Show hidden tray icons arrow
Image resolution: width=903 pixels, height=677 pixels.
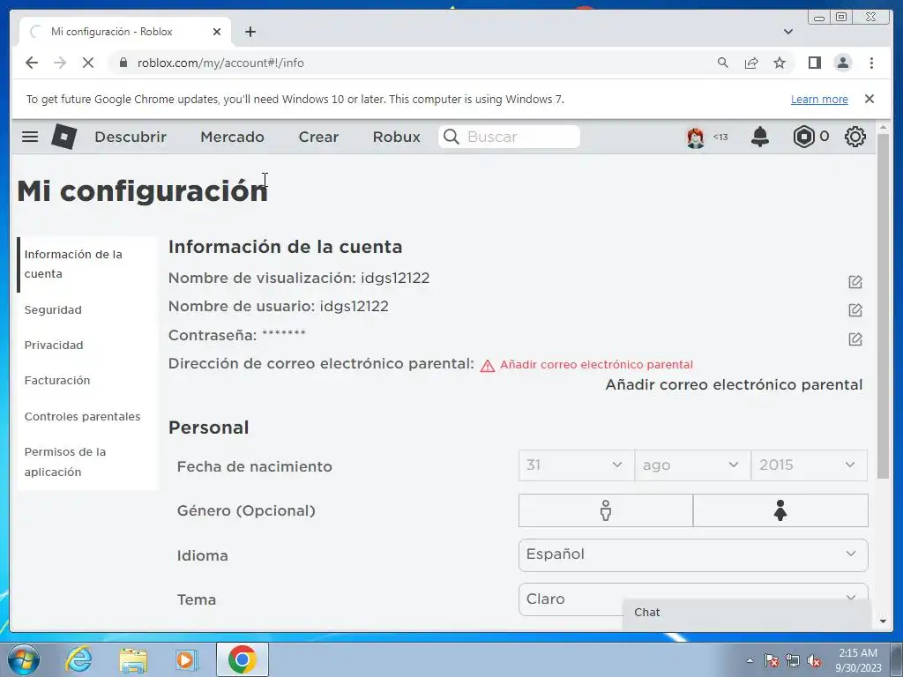pos(750,660)
